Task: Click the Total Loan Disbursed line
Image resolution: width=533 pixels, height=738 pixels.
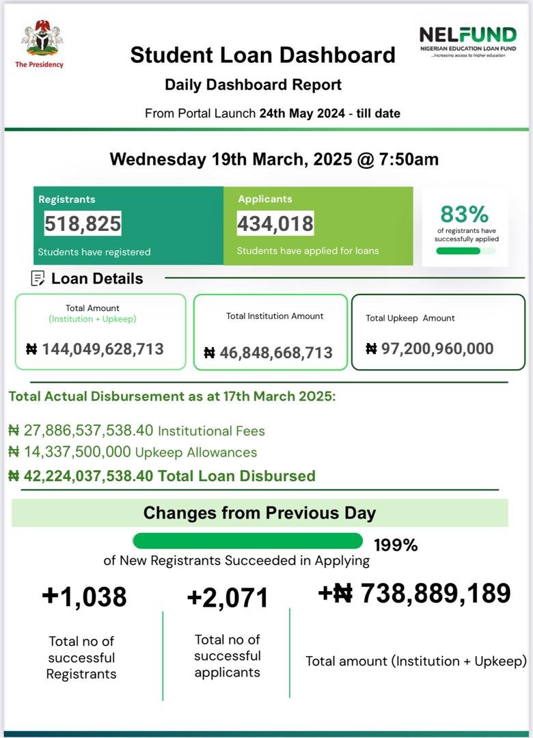Action: pyautogui.click(x=162, y=476)
